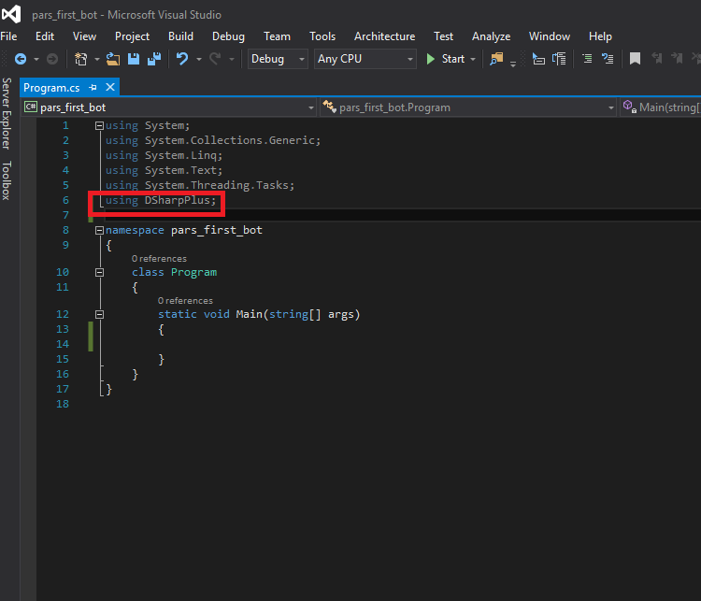Open the Tools menu
This screenshot has height=601, width=701.
tap(322, 36)
